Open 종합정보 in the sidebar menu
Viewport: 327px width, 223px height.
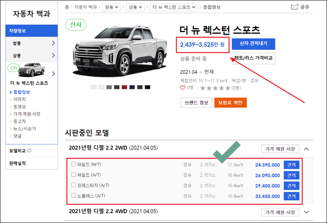coord(22,92)
